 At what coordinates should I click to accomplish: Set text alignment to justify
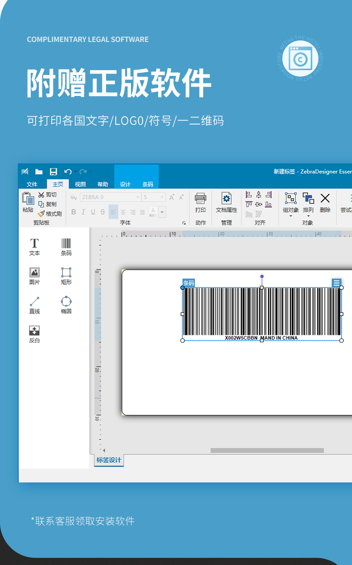(143, 212)
